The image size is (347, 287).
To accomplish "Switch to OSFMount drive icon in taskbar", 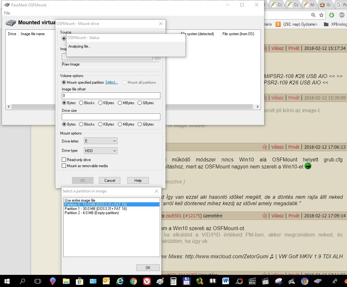I will pyautogui.click(x=318, y=281).
